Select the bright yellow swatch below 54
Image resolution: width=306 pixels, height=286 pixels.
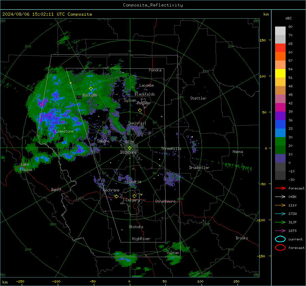[280, 73]
